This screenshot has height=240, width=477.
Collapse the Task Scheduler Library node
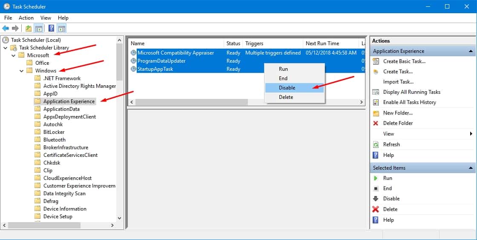[x=6, y=48]
